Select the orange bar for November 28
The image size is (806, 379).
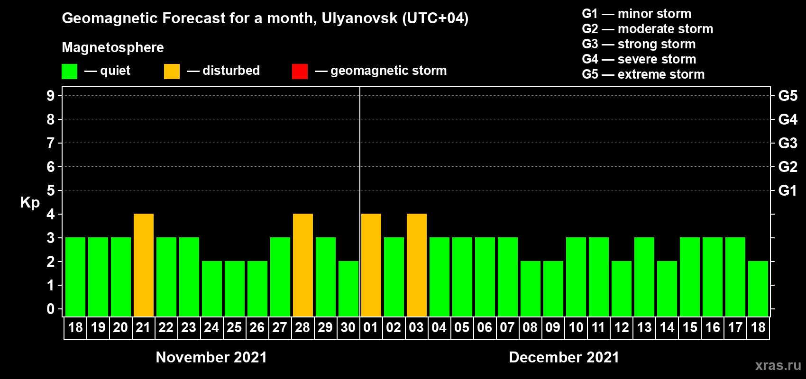point(303,265)
